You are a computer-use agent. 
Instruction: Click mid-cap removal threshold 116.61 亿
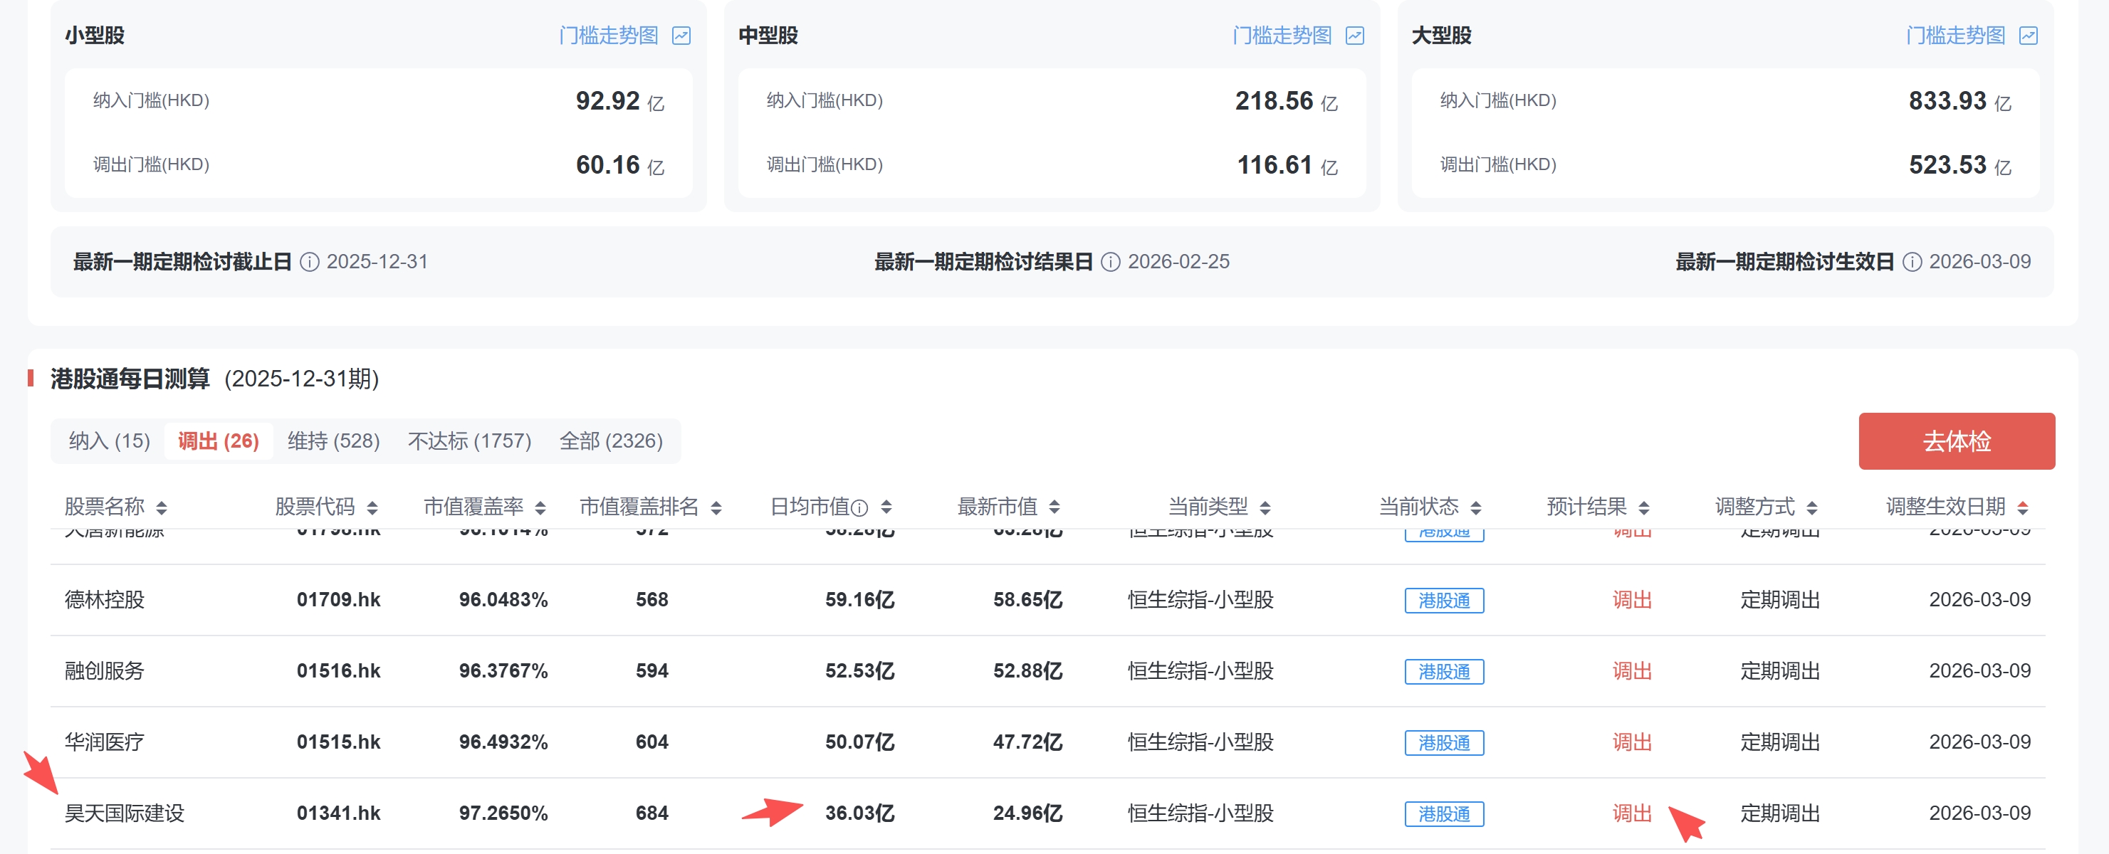[x=1287, y=165]
